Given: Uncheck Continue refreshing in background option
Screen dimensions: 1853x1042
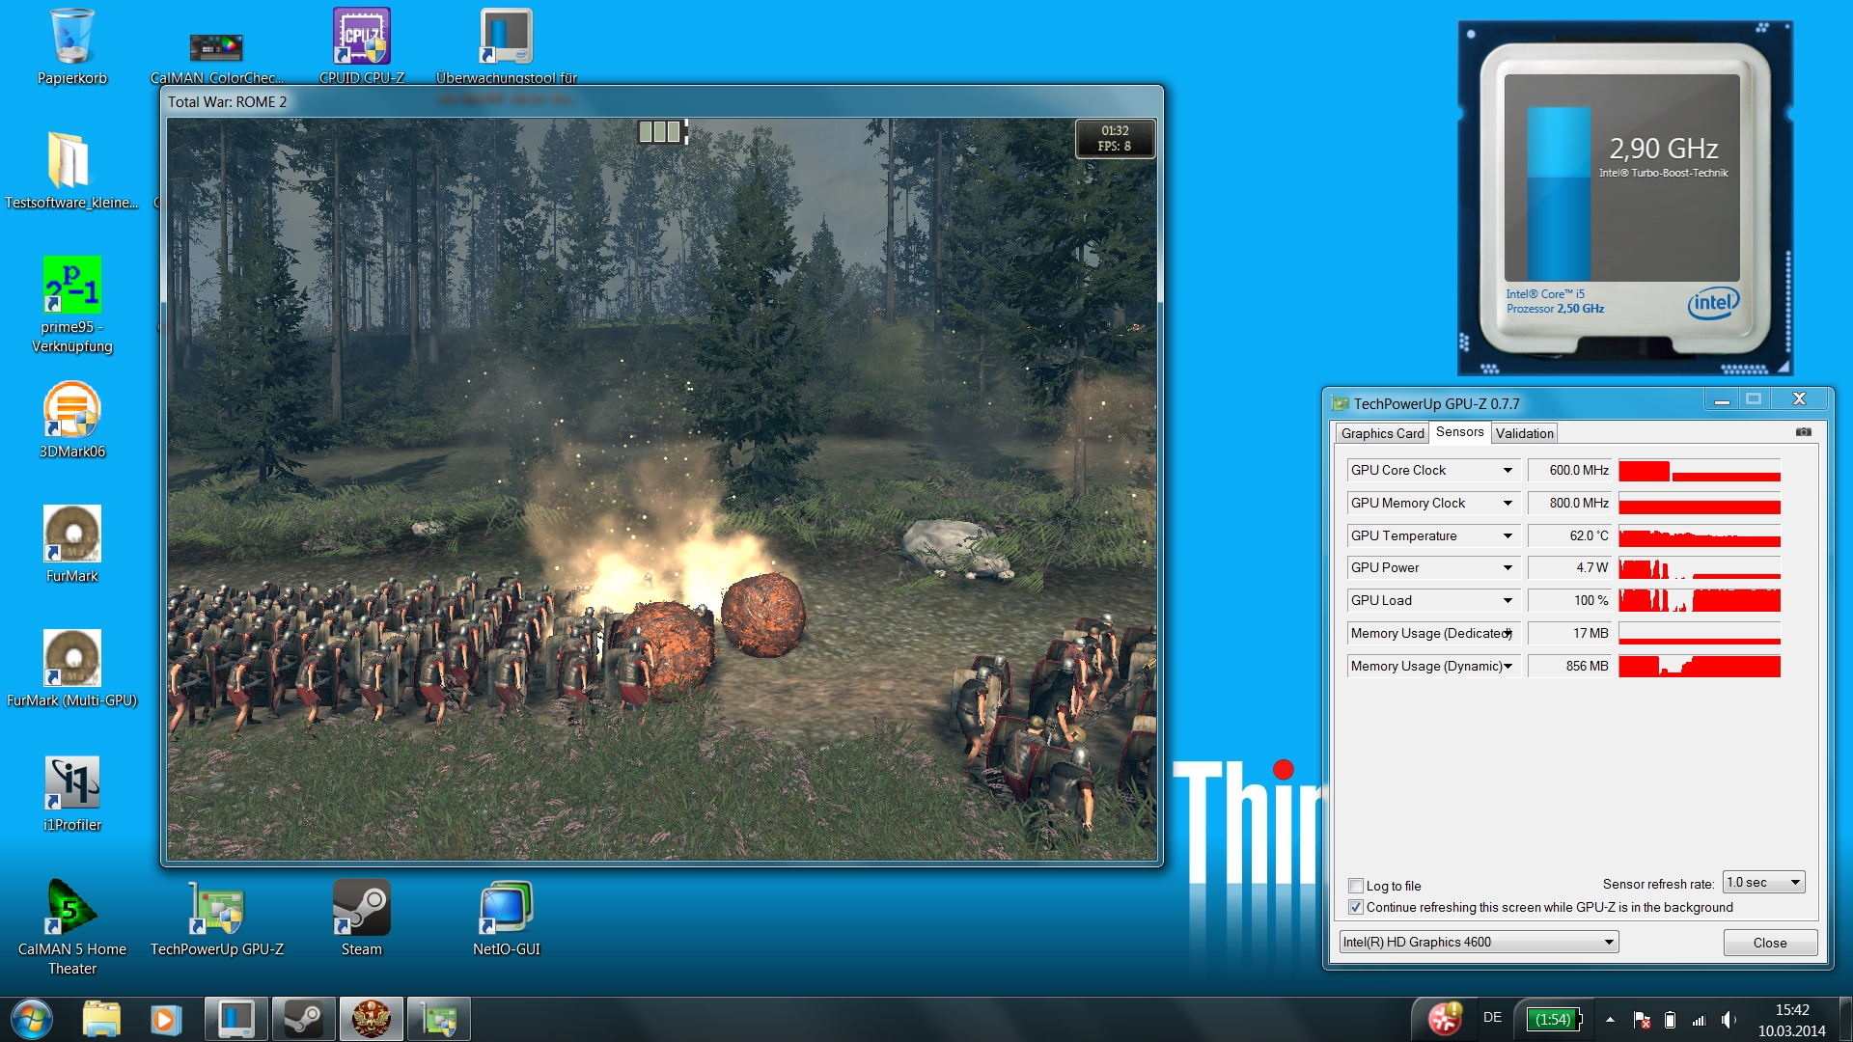Looking at the screenshot, I should coord(1356,907).
